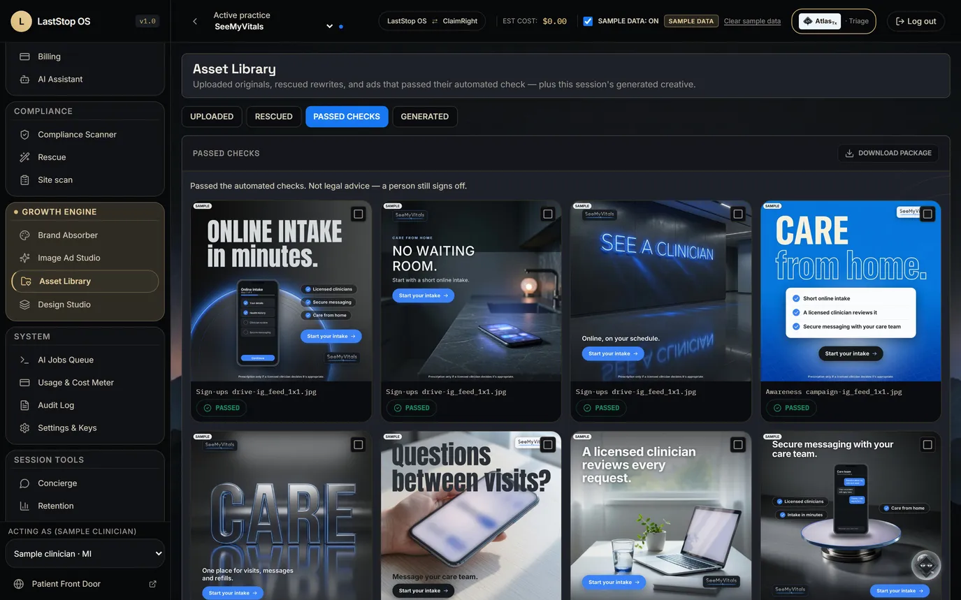Open the Atlas Triage button

click(834, 21)
